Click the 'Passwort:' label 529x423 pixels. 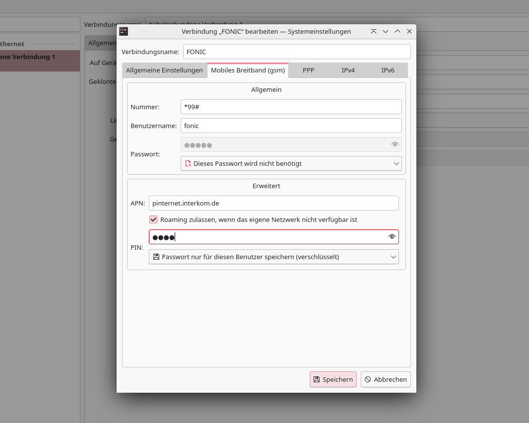pos(145,154)
